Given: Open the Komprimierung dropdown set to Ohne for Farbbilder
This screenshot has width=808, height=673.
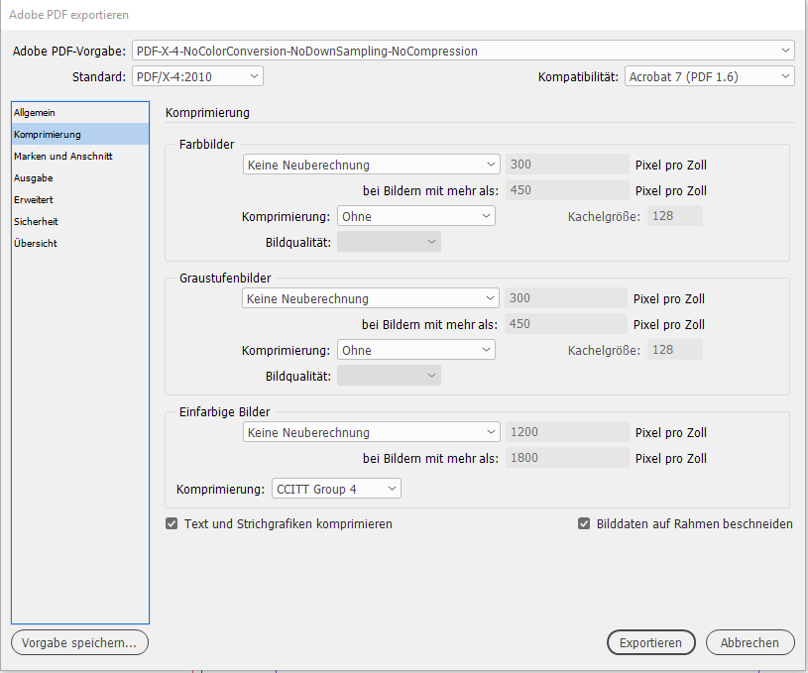Looking at the screenshot, I should (416, 215).
